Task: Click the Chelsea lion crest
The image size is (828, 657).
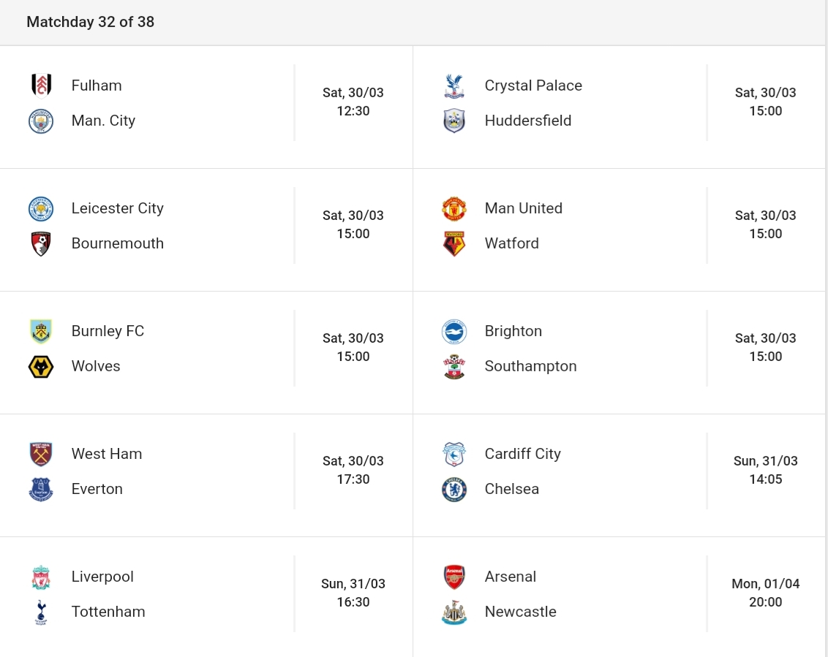Action: [x=454, y=489]
